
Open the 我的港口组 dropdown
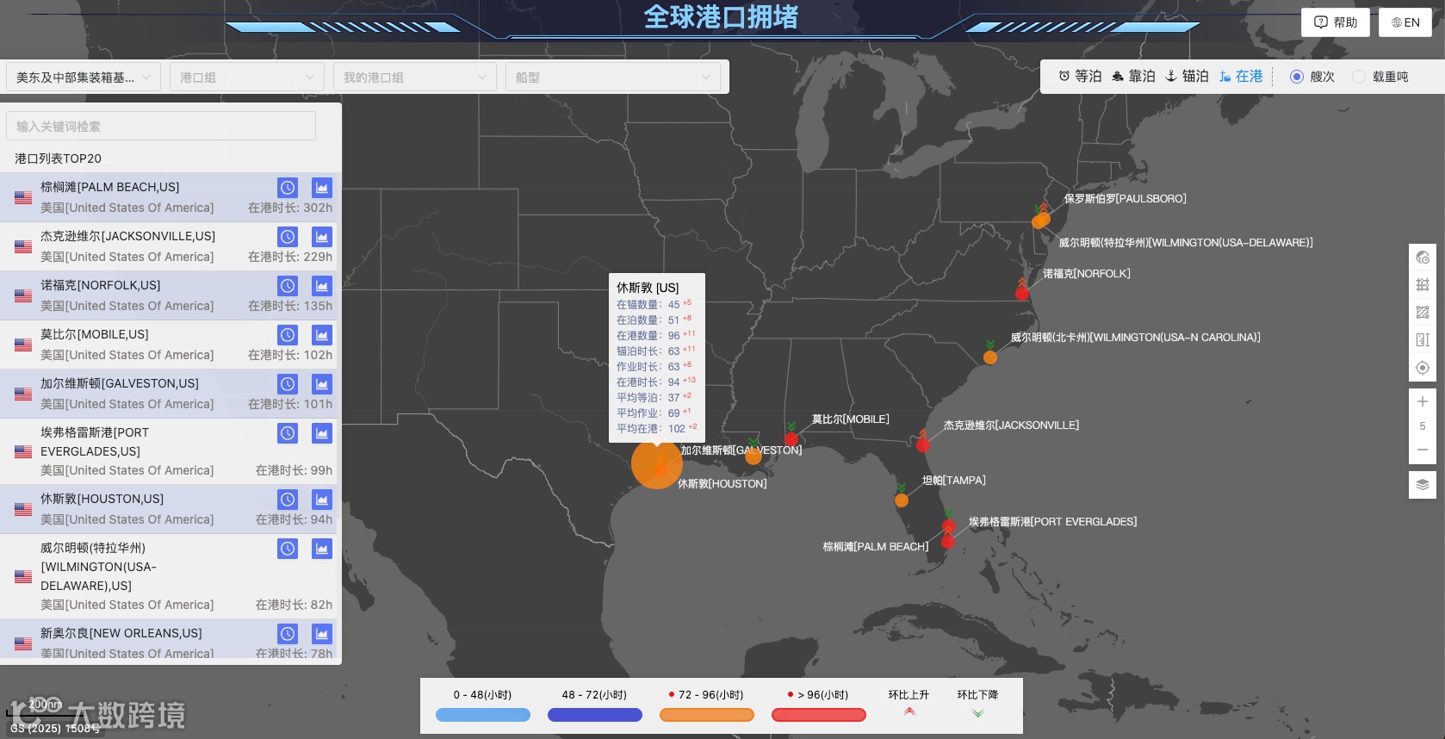415,77
